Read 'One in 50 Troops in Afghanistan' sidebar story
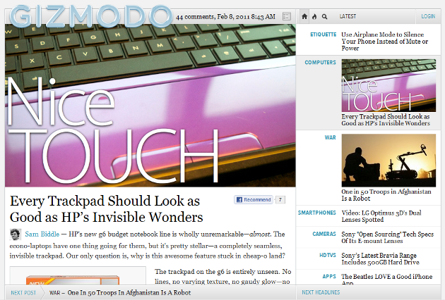The height and width of the screenshot is (300, 445). 386,195
